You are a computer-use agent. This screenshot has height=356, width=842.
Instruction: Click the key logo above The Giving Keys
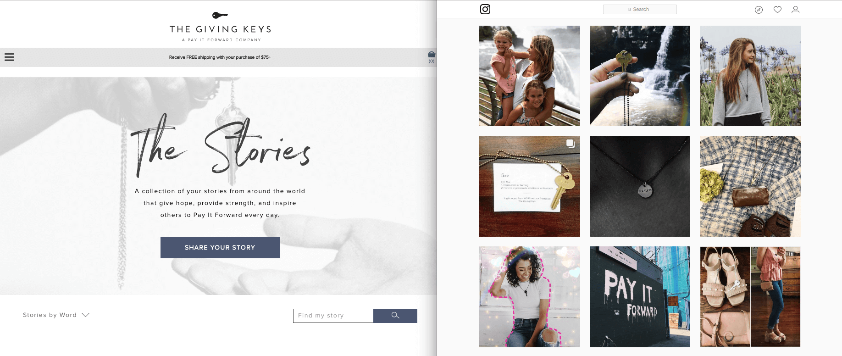[220, 15]
